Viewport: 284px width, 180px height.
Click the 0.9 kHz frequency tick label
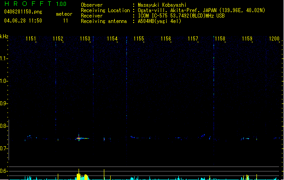pyautogui.click(x=4, y=103)
